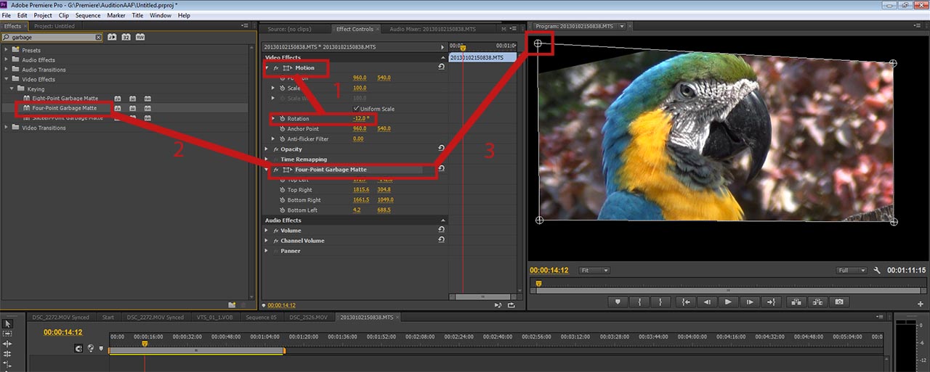Open the Sequence menu
This screenshot has height=372, width=930.
88,15
